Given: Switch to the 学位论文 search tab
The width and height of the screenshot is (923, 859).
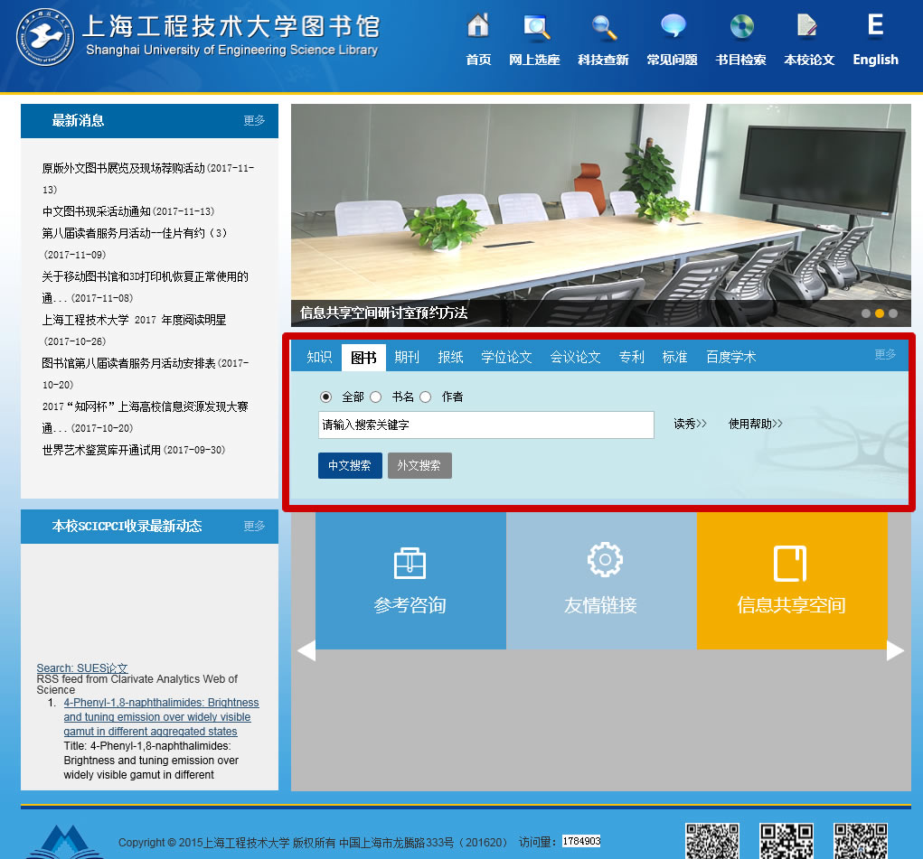Looking at the screenshot, I should tap(506, 358).
